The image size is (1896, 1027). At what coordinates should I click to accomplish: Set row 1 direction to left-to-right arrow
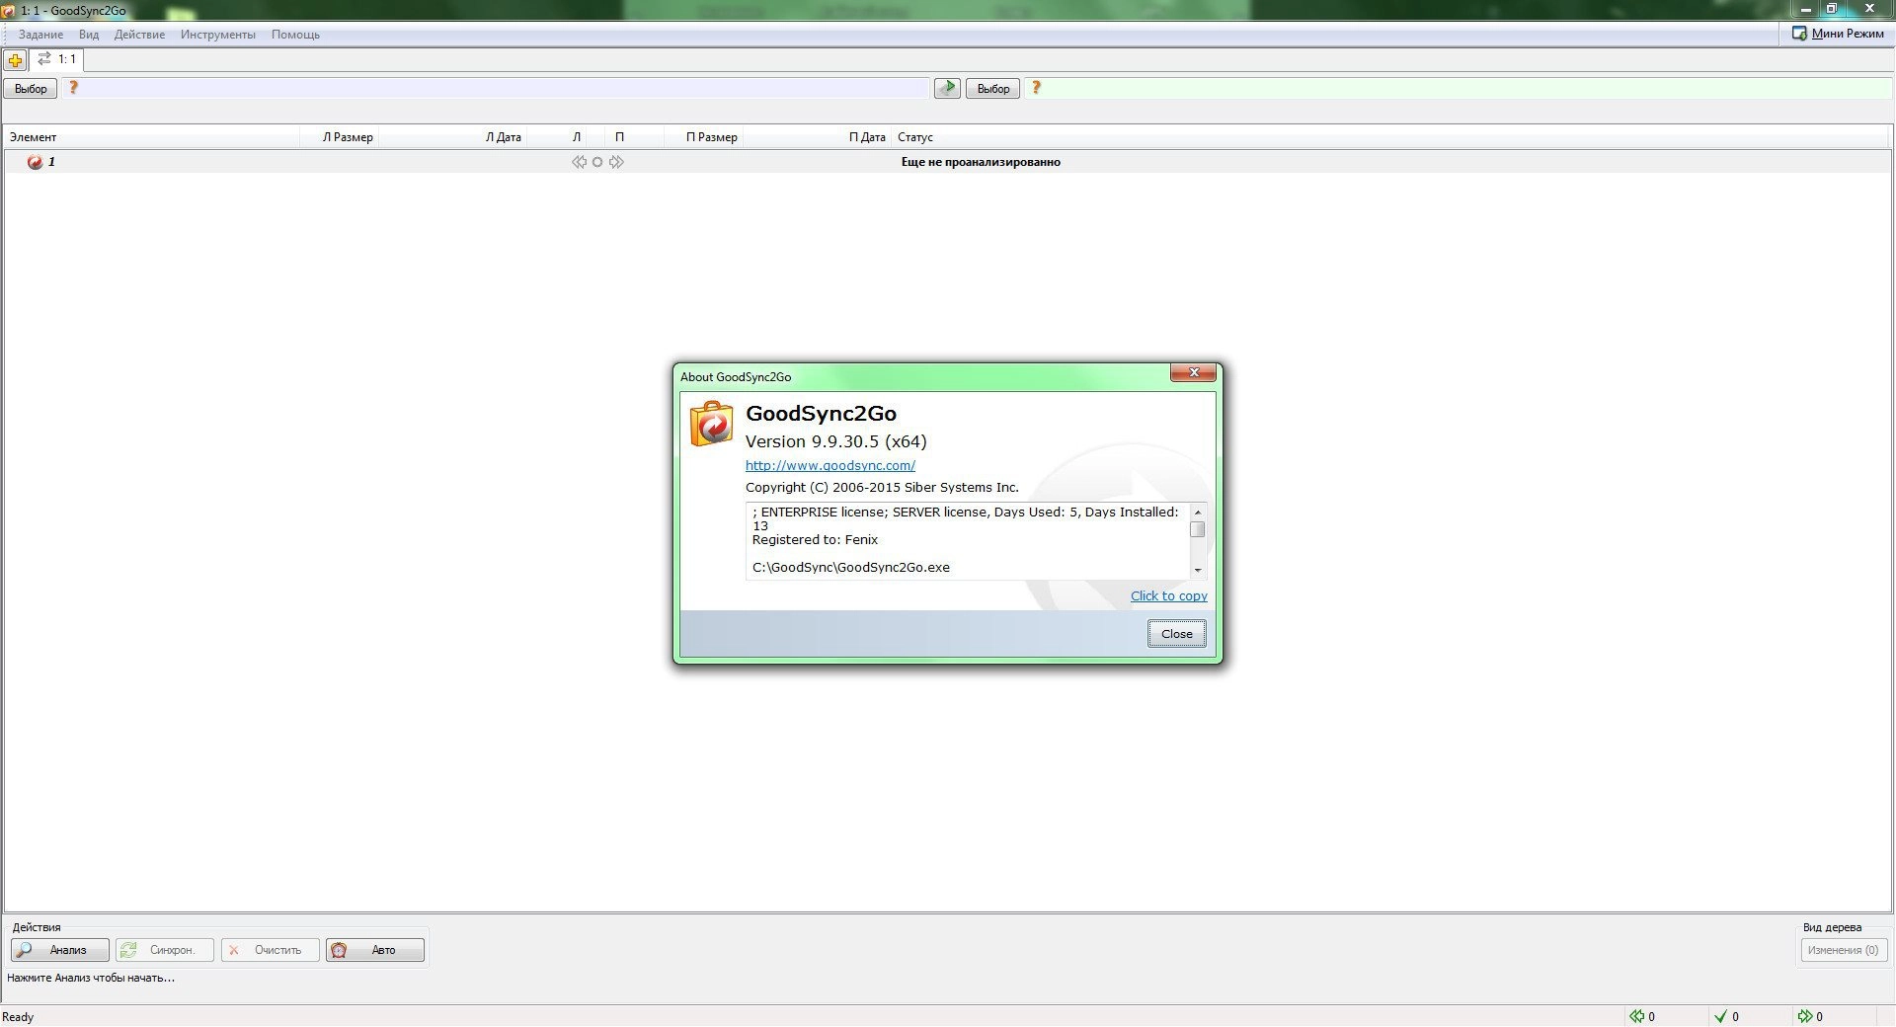[616, 162]
